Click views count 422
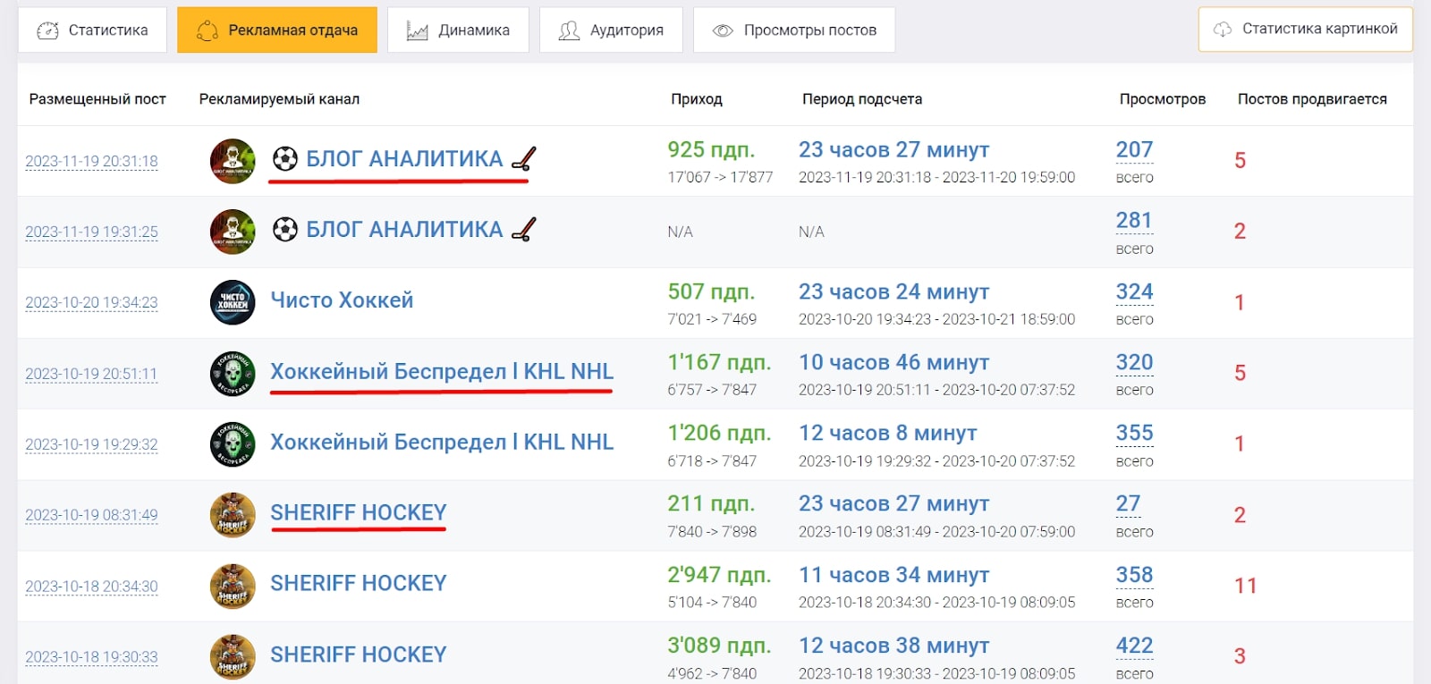The height and width of the screenshot is (684, 1431). [1134, 646]
